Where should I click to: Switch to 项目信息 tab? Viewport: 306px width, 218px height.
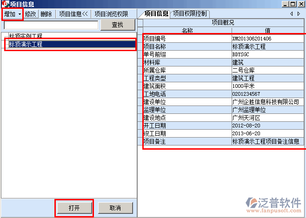coord(156,13)
